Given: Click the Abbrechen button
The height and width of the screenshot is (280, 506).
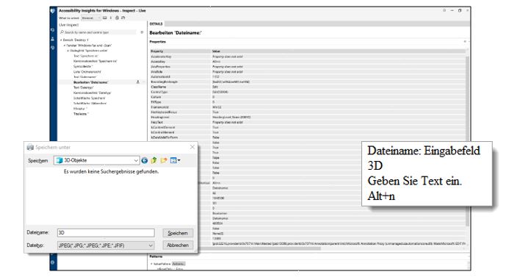Looking at the screenshot, I should coord(178,245).
